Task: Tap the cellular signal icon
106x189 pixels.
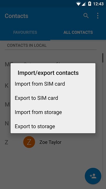Action: pyautogui.click(x=84, y=4)
